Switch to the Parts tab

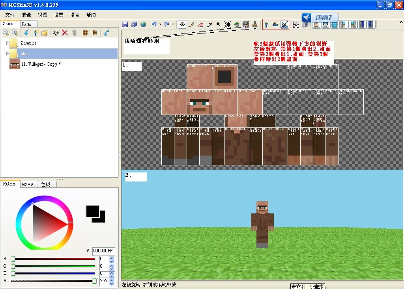(26, 24)
